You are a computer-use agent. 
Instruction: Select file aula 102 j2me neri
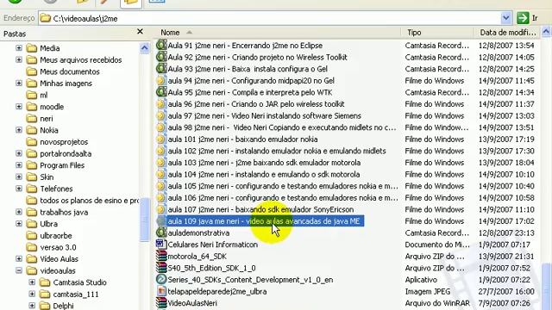tap(277, 151)
